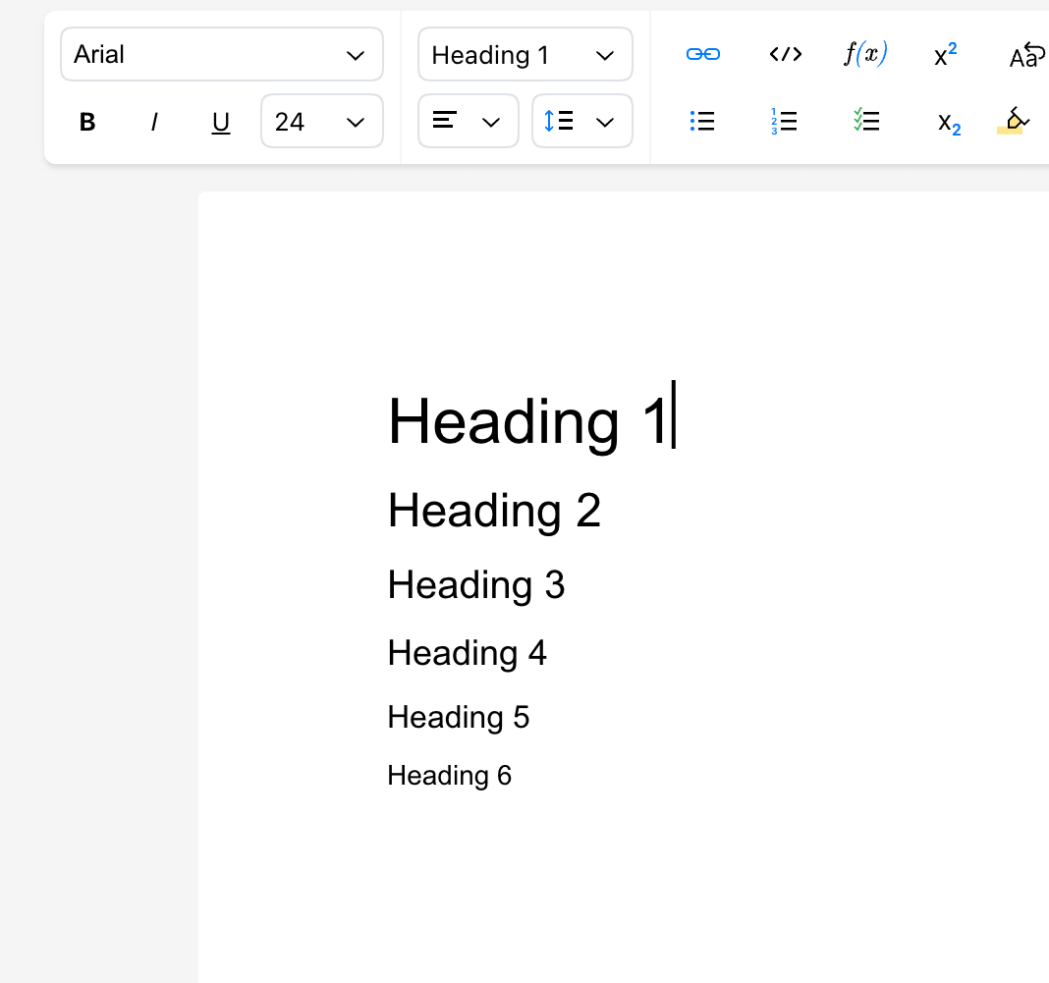This screenshot has height=983, width=1049.
Task: Toggle italic formatting
Action: [x=154, y=122]
